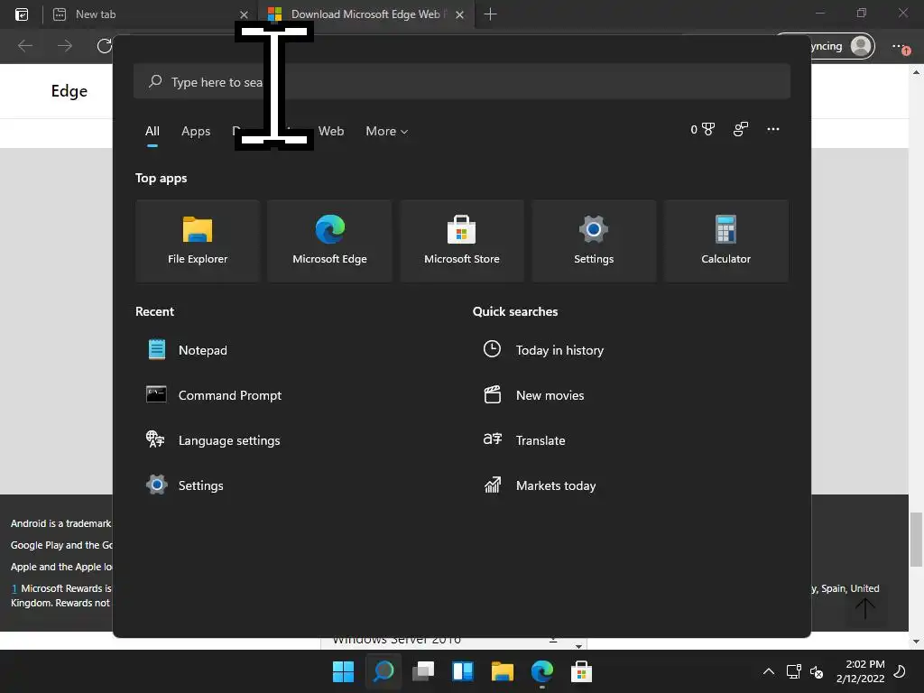Click the muted volume tray icon
924x693 pixels.
click(x=817, y=671)
